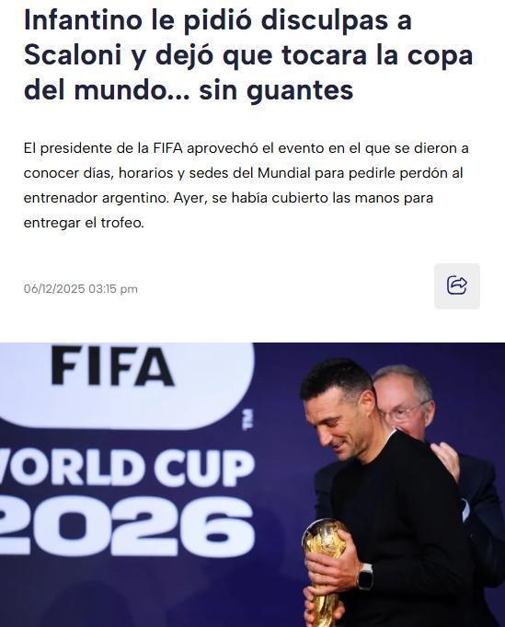Click the share icon button
The height and width of the screenshot is (627, 505).
pos(456,286)
